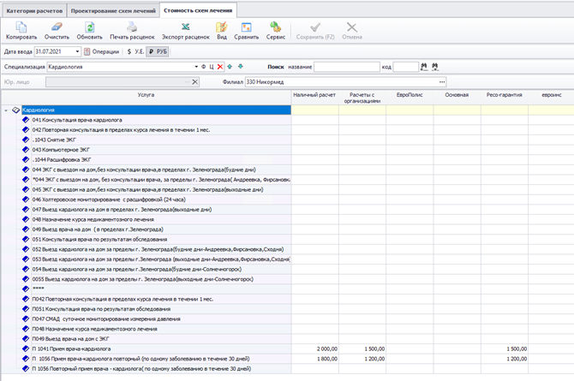The width and height of the screenshot is (574, 381).
Task: Open the Дата ввода date dropdown
Action: click(x=76, y=51)
